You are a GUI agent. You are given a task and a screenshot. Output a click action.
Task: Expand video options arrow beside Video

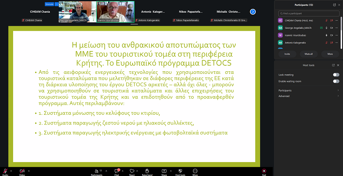tap(29, 171)
